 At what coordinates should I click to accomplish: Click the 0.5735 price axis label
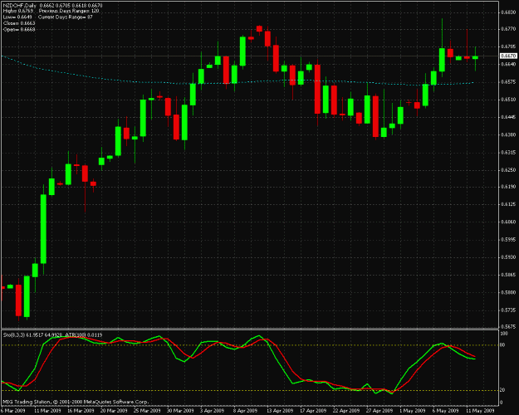pos(509,310)
